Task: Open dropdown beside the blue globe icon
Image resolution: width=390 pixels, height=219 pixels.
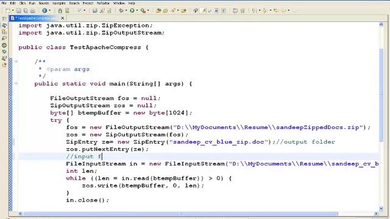Action: point(49,11)
